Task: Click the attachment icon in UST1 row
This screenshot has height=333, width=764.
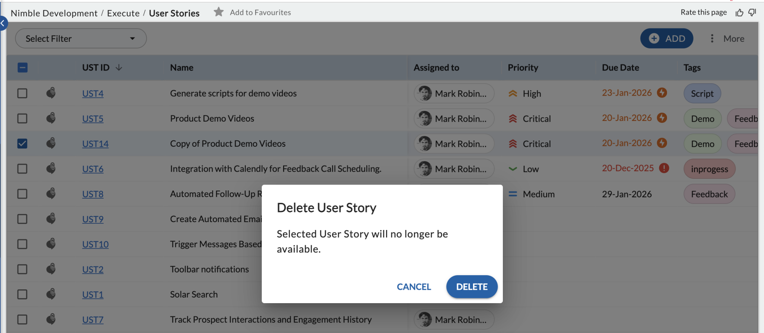Action: tap(51, 294)
